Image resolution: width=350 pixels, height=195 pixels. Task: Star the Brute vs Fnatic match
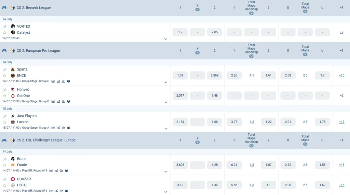tap(4, 165)
